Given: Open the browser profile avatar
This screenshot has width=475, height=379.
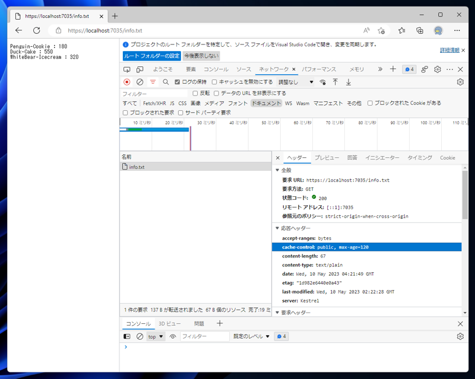Looking at the screenshot, I should click(438, 30).
